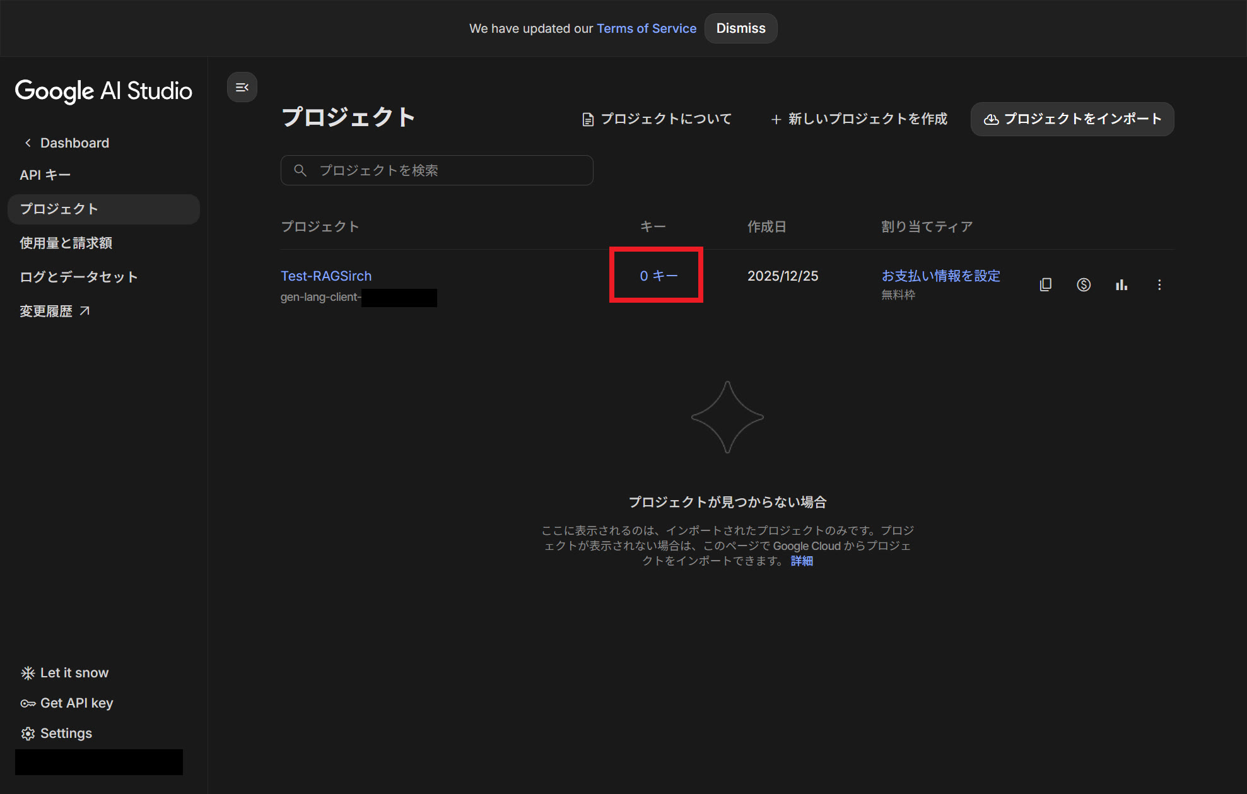This screenshot has height=794, width=1247.
Task: Go back to Dashboard via chevron
Action: 65,143
